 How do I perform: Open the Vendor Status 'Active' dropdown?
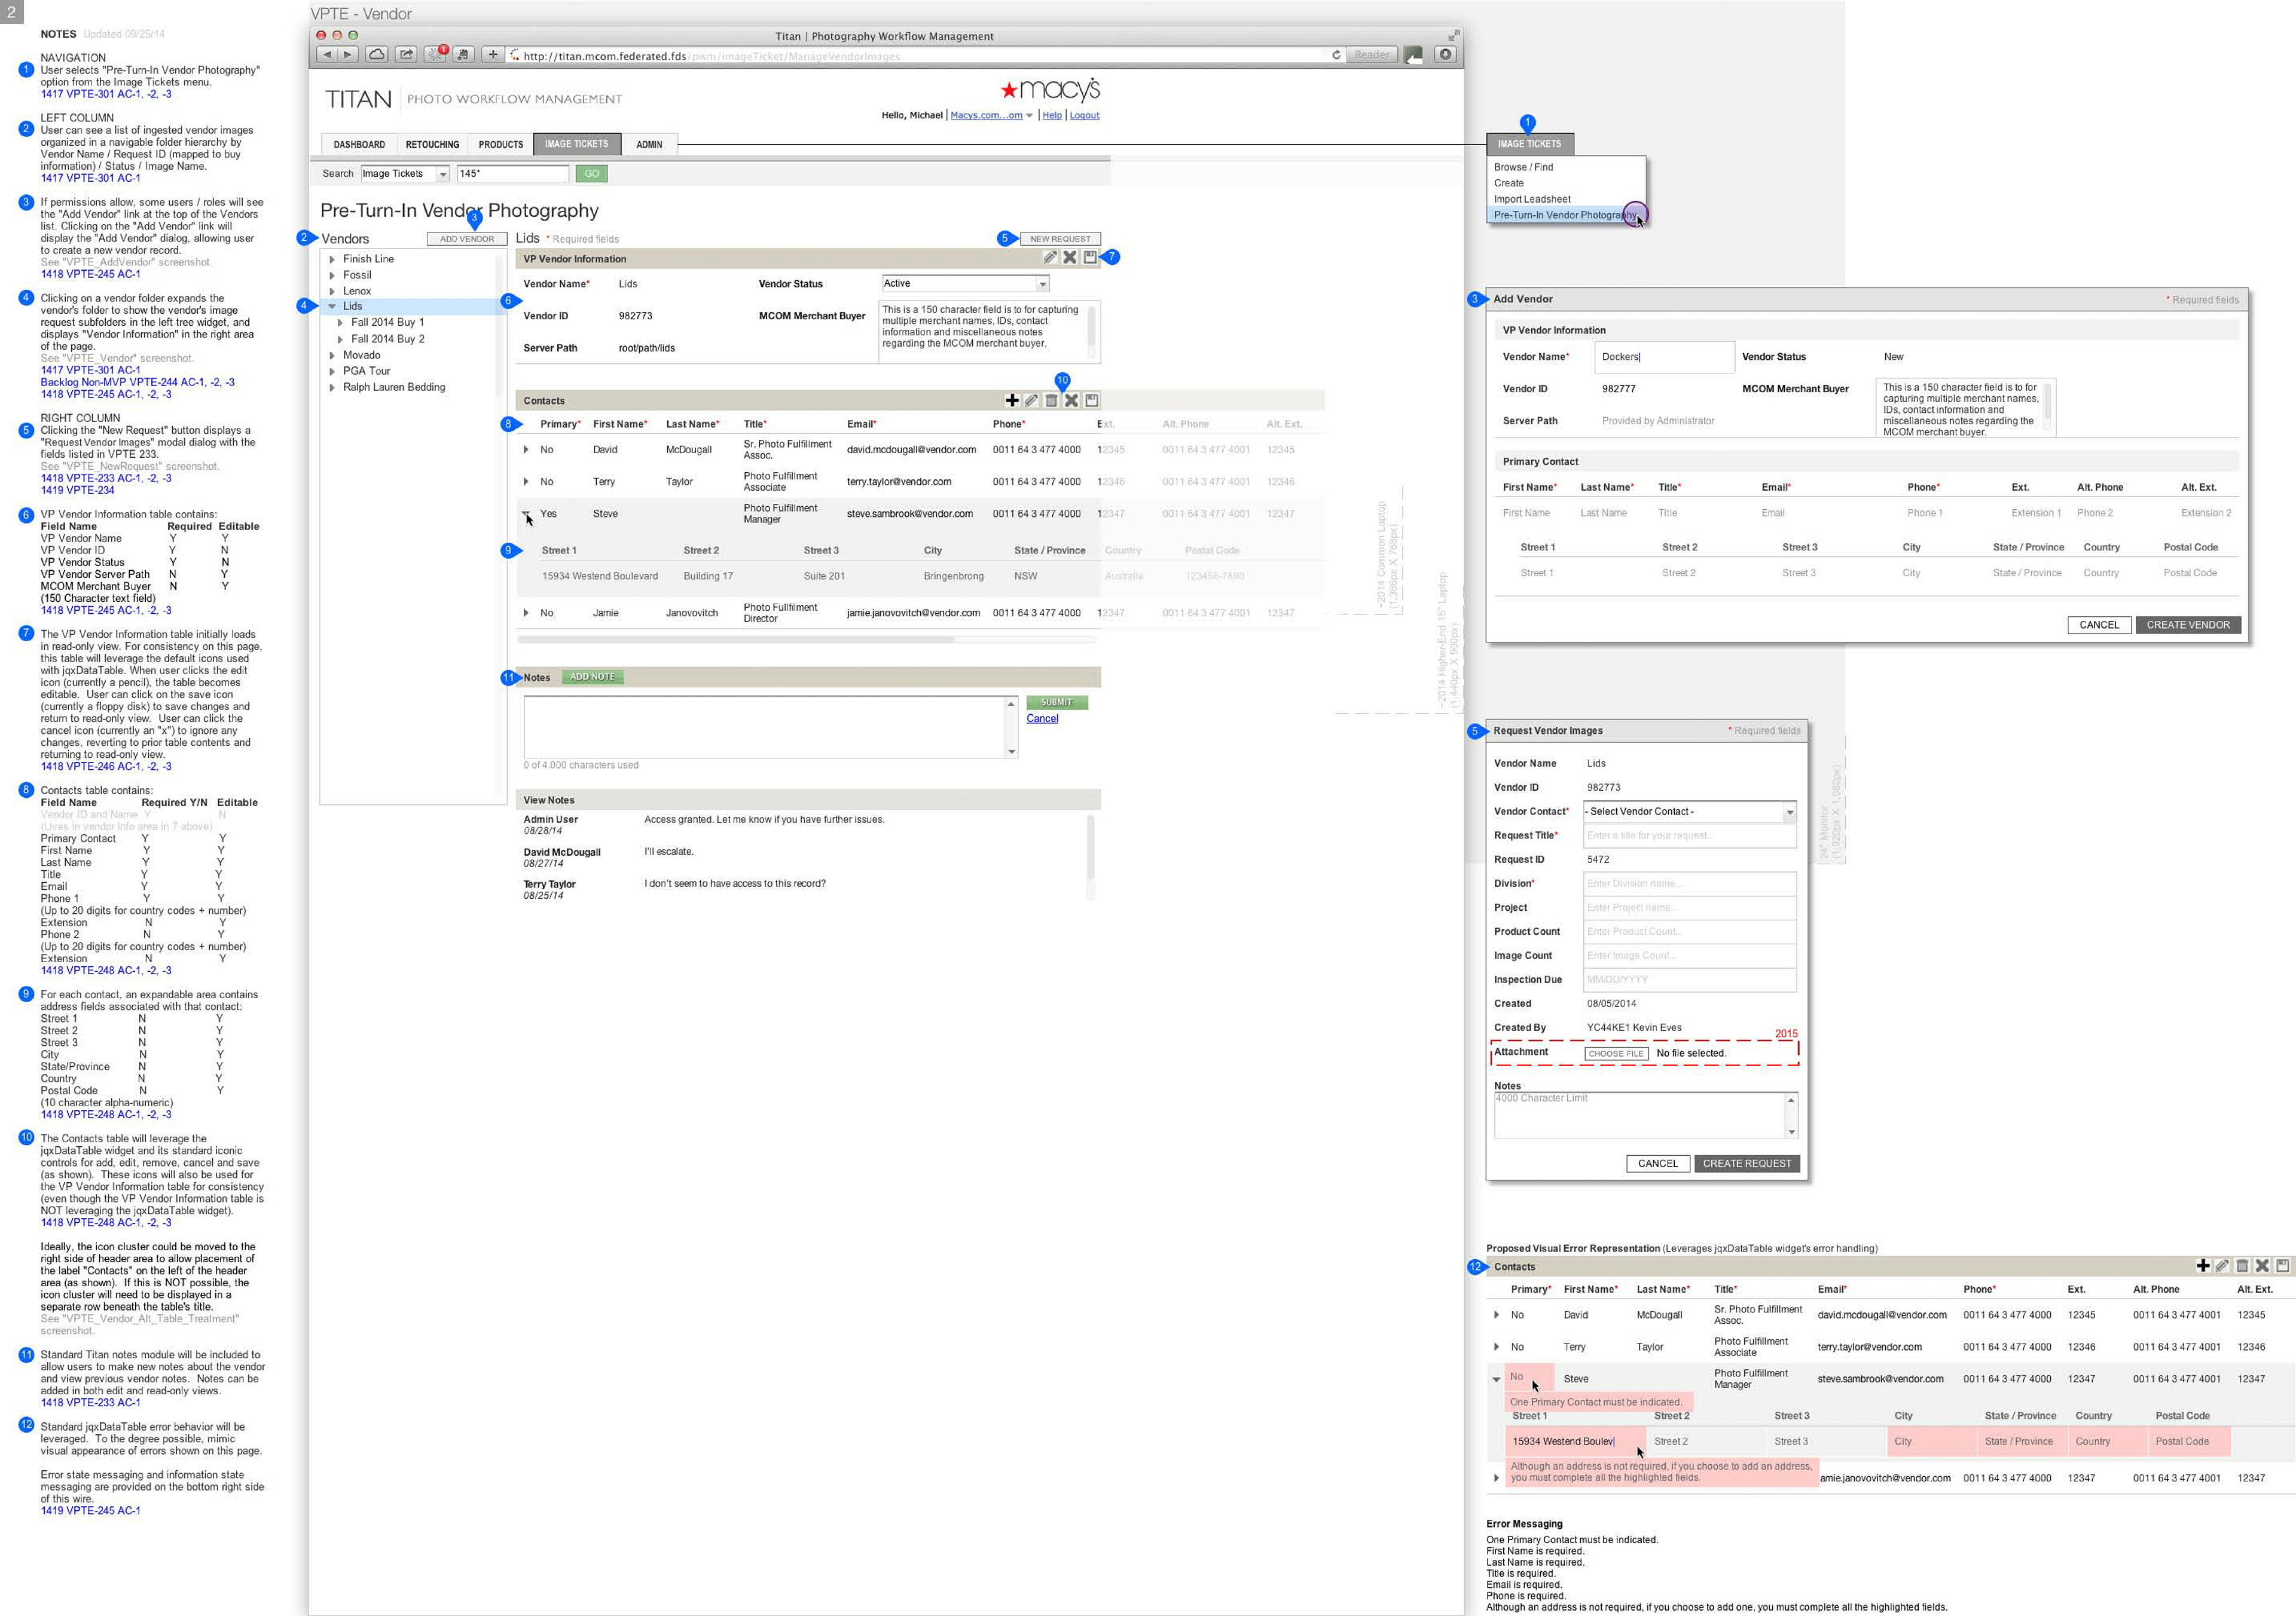(1042, 284)
